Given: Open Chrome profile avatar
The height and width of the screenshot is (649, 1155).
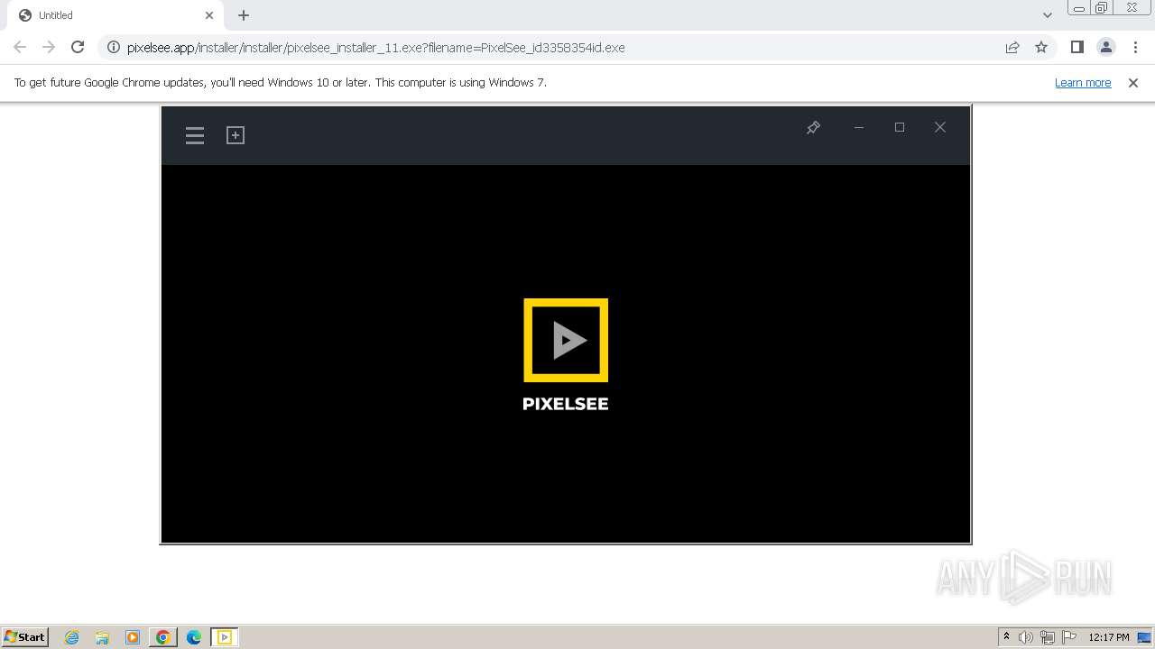Looking at the screenshot, I should (1106, 48).
